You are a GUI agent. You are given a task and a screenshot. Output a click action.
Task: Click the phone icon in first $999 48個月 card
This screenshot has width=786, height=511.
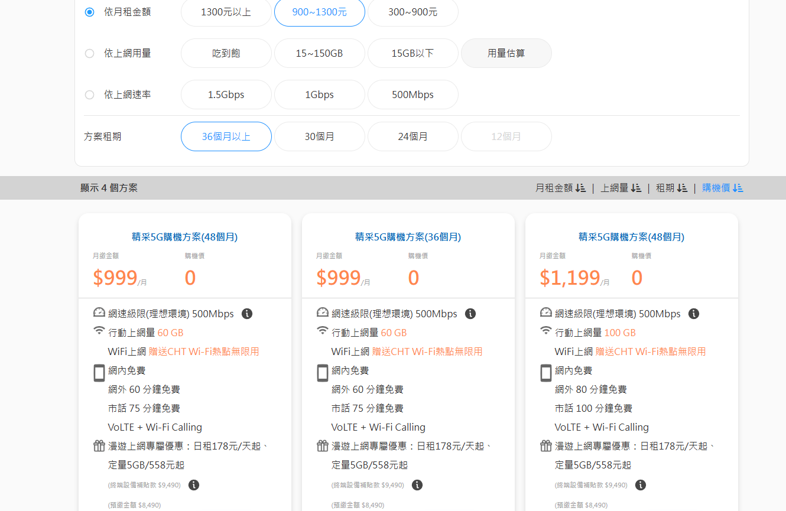[x=99, y=373]
